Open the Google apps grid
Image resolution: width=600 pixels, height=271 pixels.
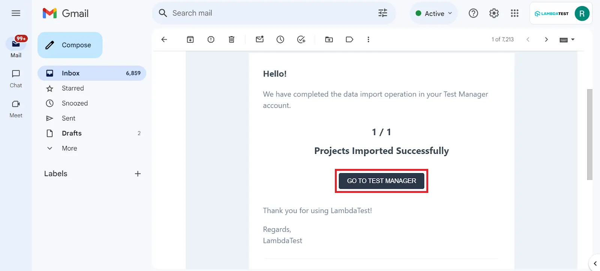pos(514,14)
